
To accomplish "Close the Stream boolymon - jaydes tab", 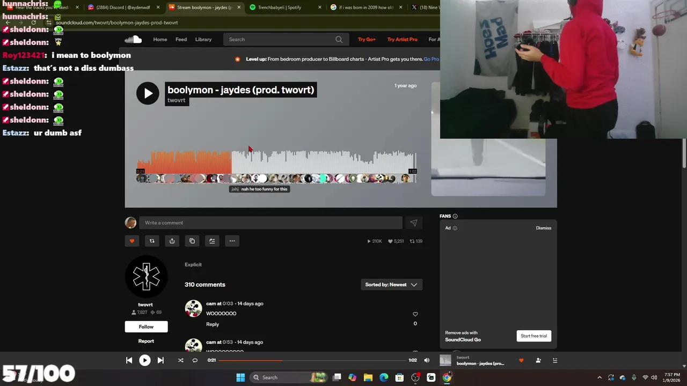I will click(238, 8).
